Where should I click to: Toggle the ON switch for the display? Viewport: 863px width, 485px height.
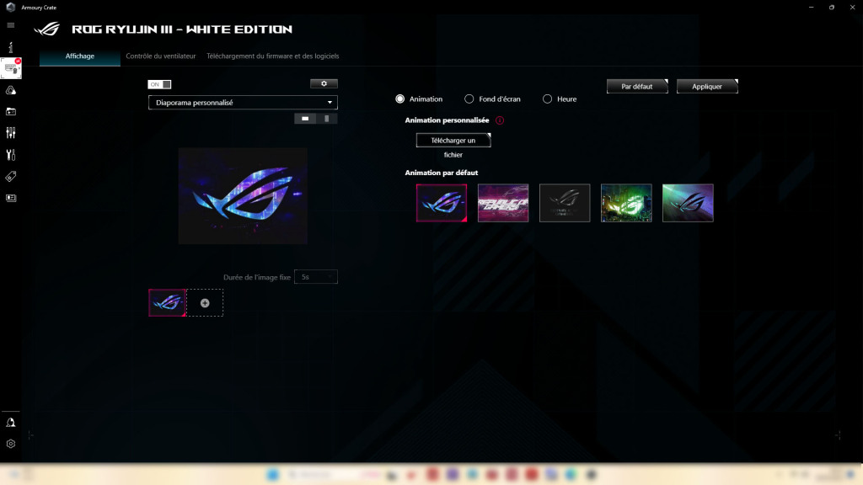pyautogui.click(x=158, y=83)
